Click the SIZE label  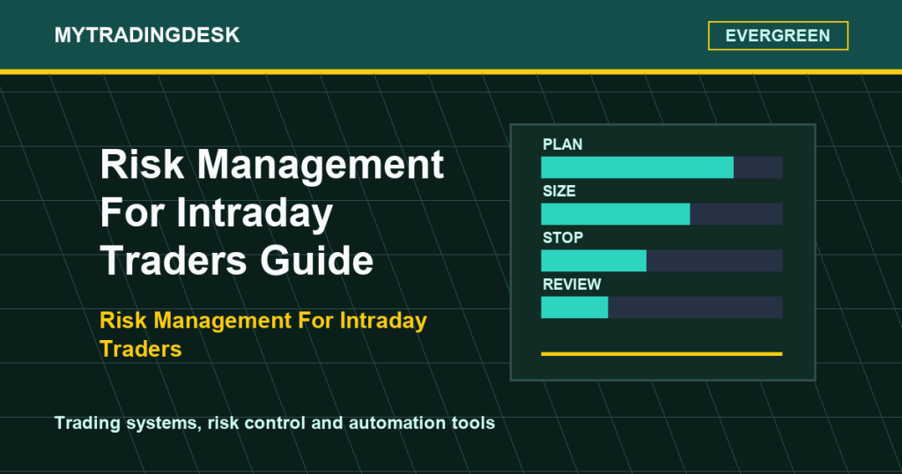tap(558, 191)
